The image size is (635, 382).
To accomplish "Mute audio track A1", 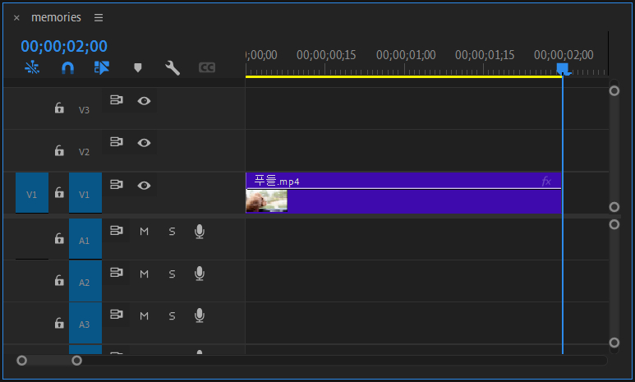I will click(x=145, y=232).
